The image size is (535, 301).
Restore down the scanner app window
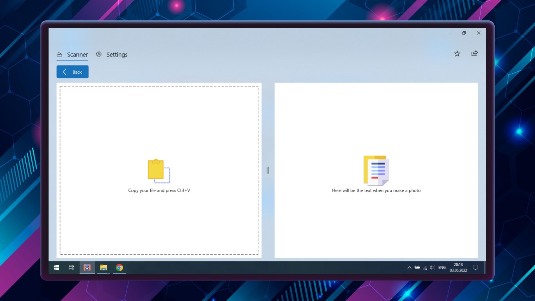pos(464,33)
